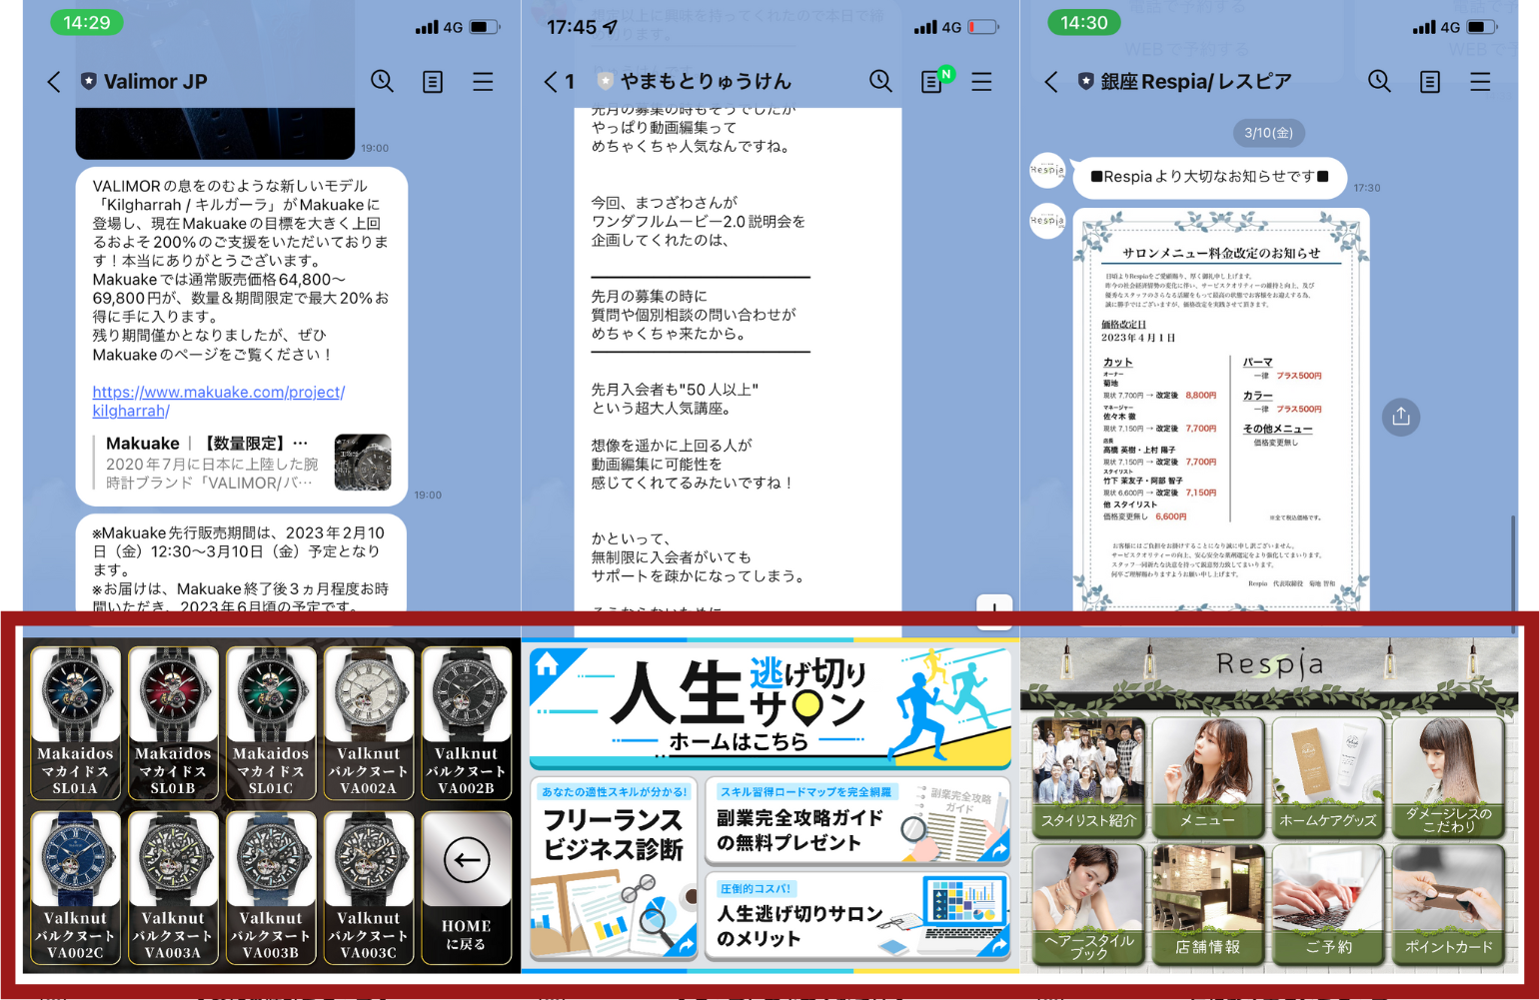Open 副業完全攻略ガイドの無料プレゼント panel
The image size is (1539, 1000).
pyautogui.click(x=857, y=821)
